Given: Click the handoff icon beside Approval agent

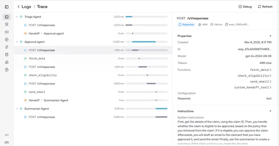Looking at the screenshot, I should (25, 33).
